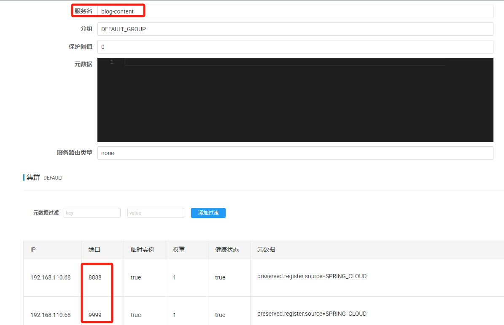Click the service route type field none
Viewport: 504px width, 325px height.
[295, 153]
